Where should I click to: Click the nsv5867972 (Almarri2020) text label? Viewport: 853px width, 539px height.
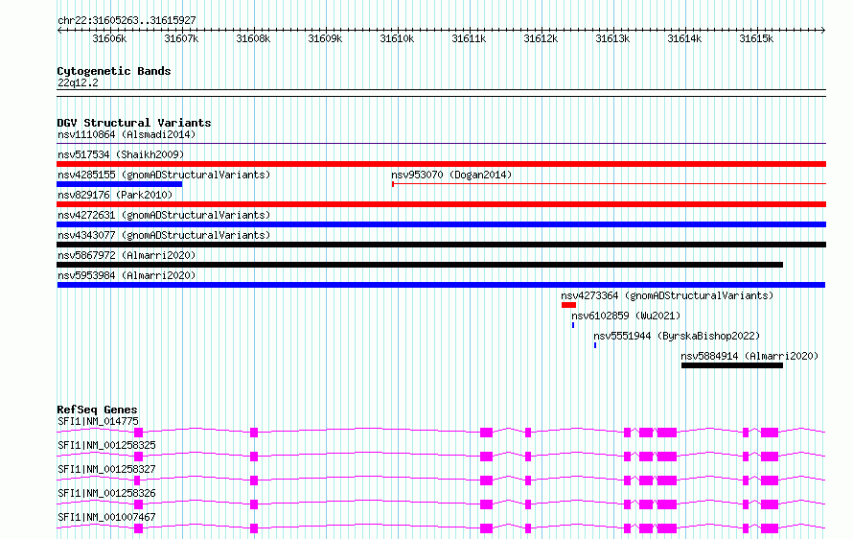click(127, 255)
